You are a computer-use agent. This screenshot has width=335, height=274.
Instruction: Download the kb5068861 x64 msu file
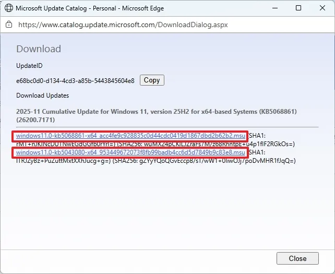click(130, 136)
